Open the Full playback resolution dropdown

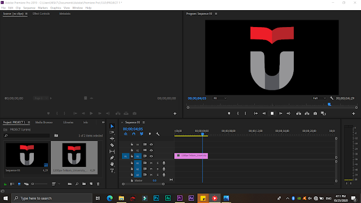click(x=319, y=98)
